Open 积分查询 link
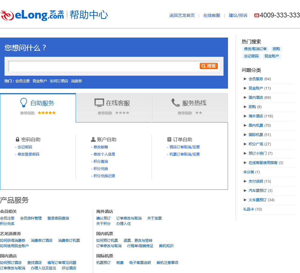This screenshot has width=300, height=273. pyautogui.click(x=100, y=162)
